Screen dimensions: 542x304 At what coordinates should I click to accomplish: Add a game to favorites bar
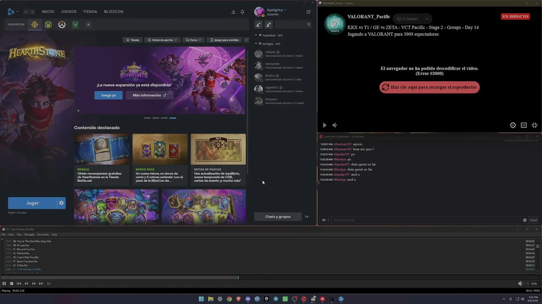88,24
